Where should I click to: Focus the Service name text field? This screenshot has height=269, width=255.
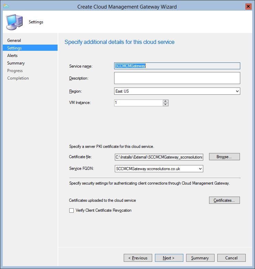tap(177, 66)
